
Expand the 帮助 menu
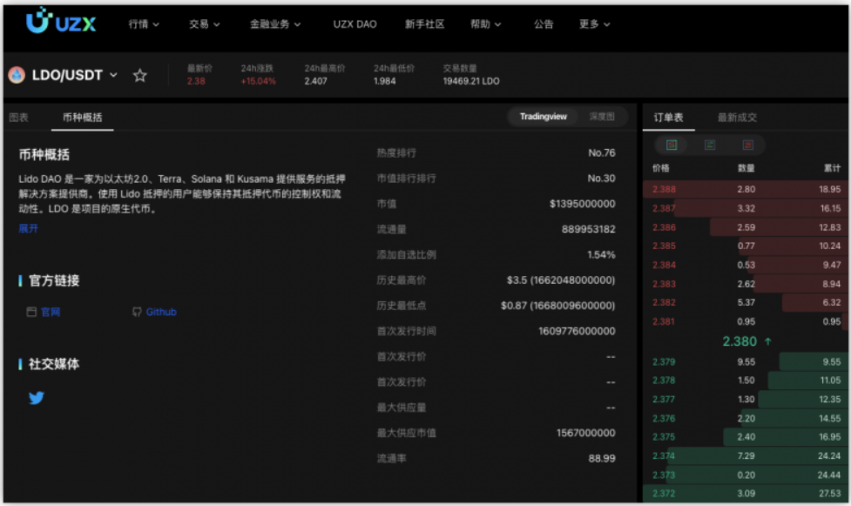pos(485,24)
